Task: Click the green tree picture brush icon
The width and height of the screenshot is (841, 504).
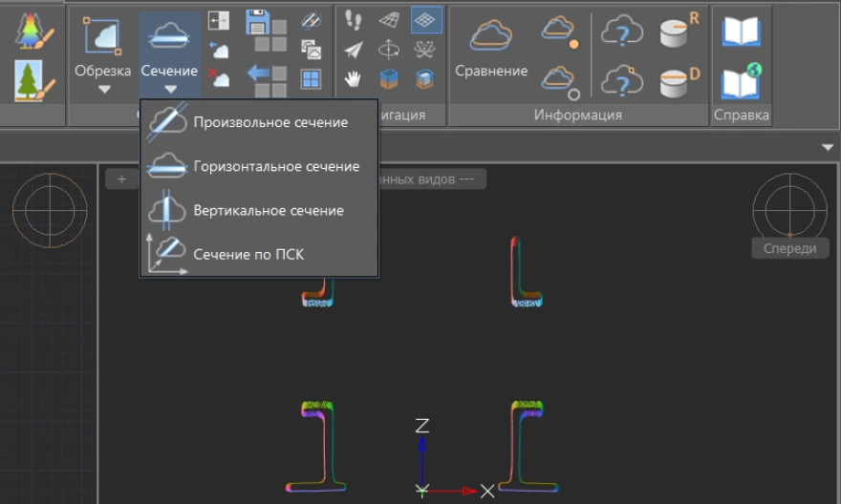Action: 33,80
